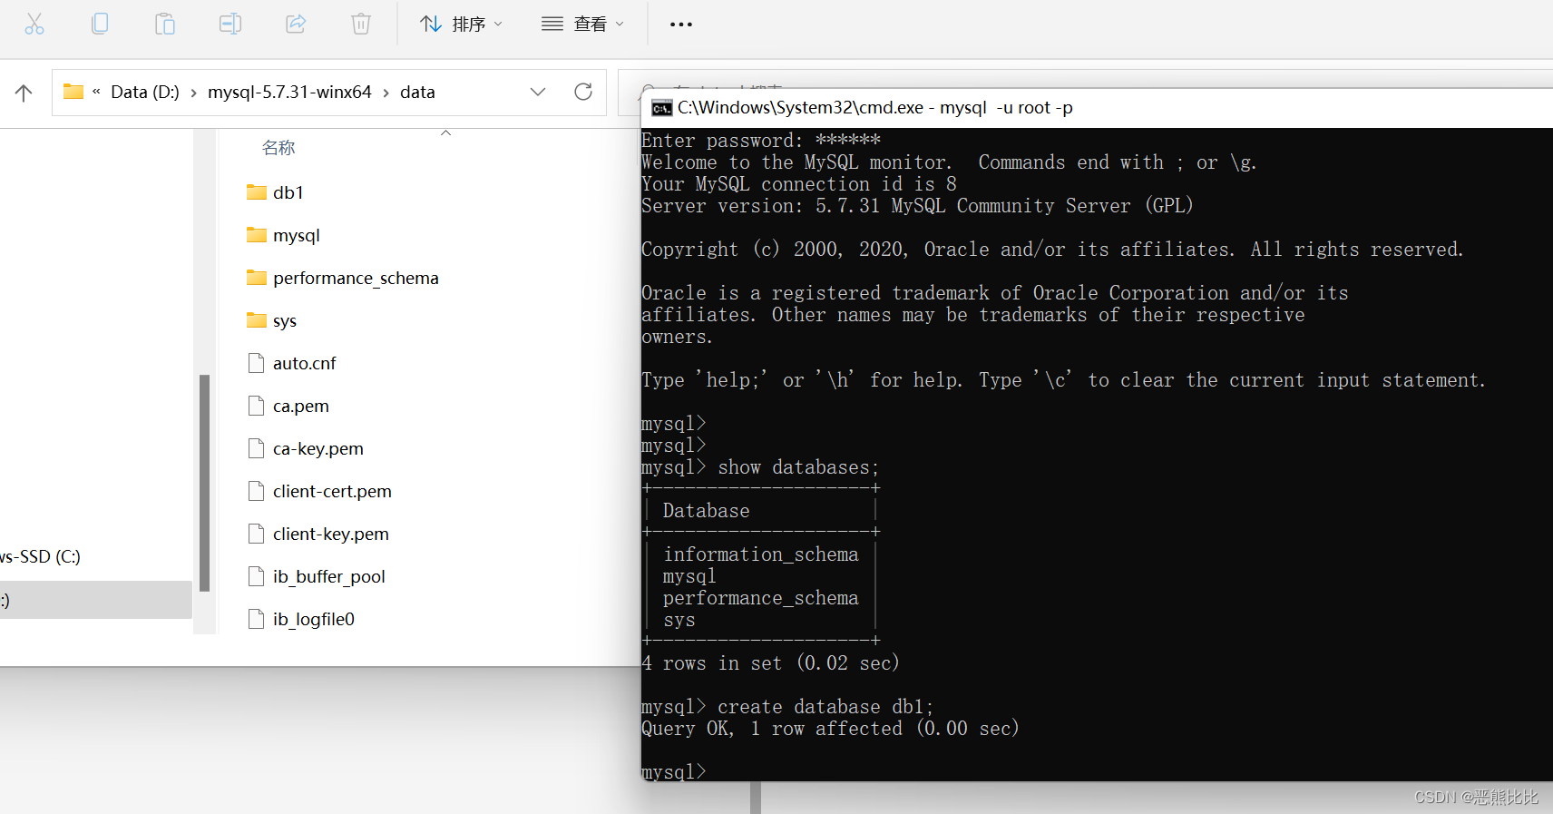Click the ib_buffer_pool file icon
Screen dimensions: 1553x814
coord(256,576)
